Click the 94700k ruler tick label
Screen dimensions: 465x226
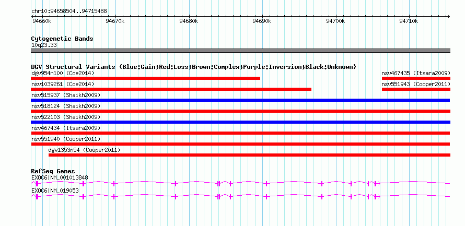pyautogui.click(x=335, y=21)
